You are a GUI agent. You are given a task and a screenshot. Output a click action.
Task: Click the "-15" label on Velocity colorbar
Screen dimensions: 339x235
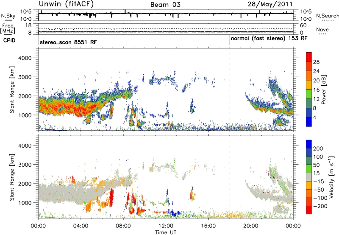pyautogui.click(x=319, y=182)
